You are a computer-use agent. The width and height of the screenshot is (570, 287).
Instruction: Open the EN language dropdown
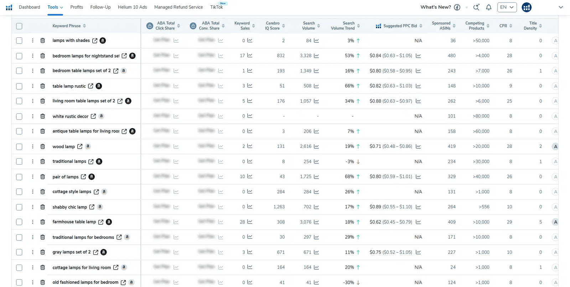tap(507, 7)
